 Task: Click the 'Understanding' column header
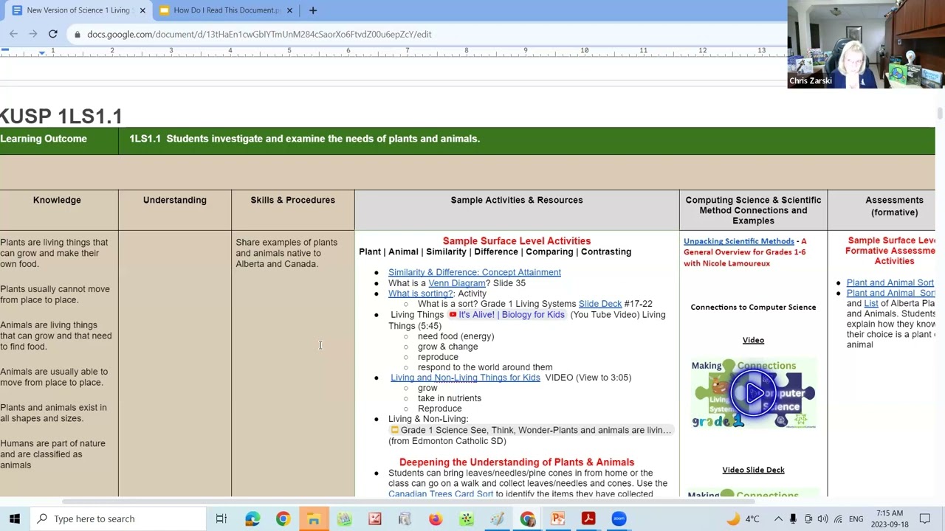coord(175,200)
